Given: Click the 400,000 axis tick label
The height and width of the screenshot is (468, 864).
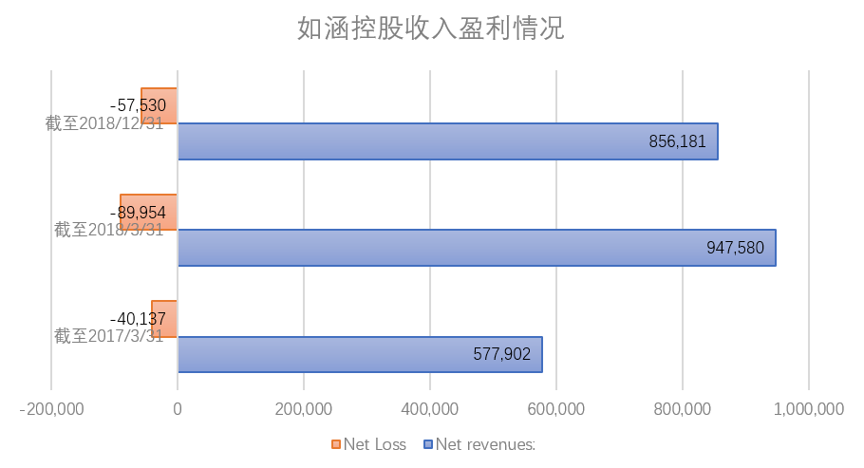Looking at the screenshot, I should pos(430,409).
